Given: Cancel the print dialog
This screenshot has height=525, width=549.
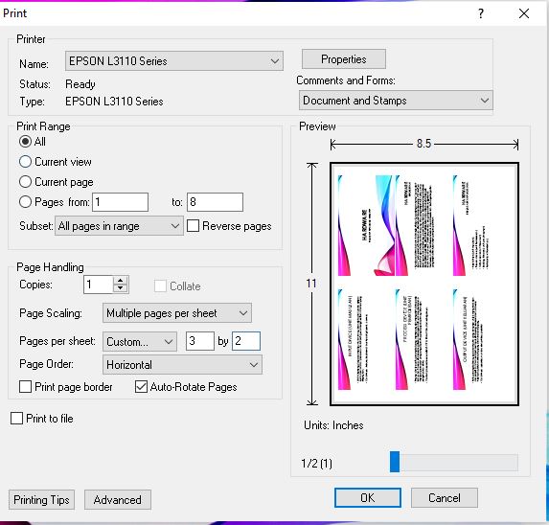Looking at the screenshot, I should 445,498.
